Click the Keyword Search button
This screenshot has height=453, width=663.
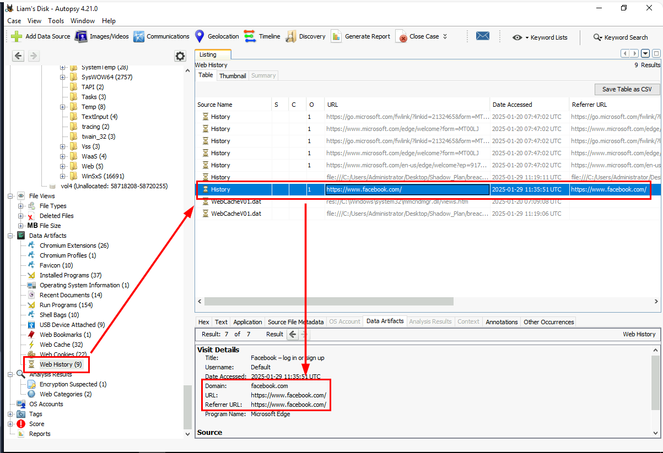click(x=620, y=37)
